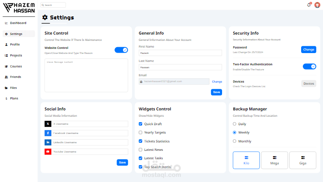Image resolution: width=323 pixels, height=182 pixels.
Task: Uncheck the Latest Tasks checkbox
Action: [x=140, y=158]
